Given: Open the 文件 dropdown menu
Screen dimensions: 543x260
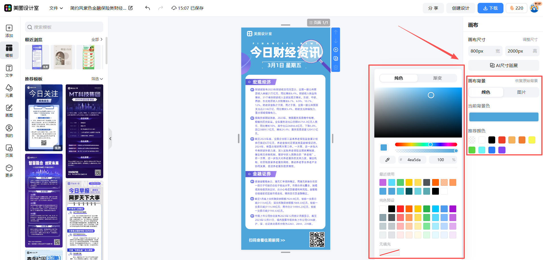Looking at the screenshot, I should [56, 8].
